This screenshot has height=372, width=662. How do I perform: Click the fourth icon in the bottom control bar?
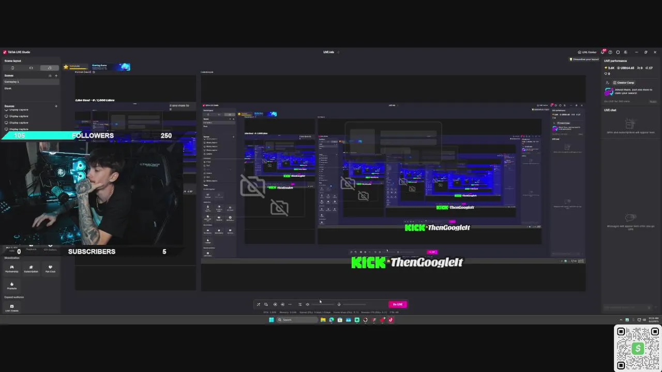(282, 304)
